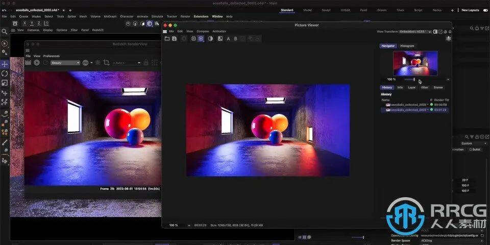490x245 pixels.
Task: Toggle the crop region icon in RenderView
Action: point(106,62)
